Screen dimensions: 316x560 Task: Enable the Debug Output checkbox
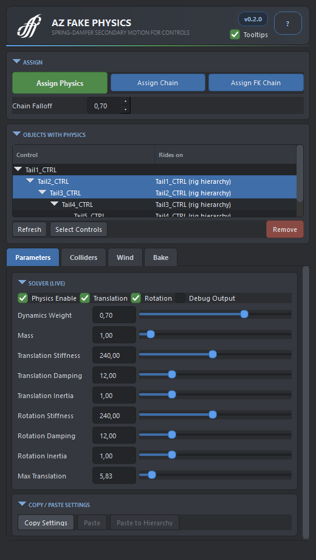point(180,298)
